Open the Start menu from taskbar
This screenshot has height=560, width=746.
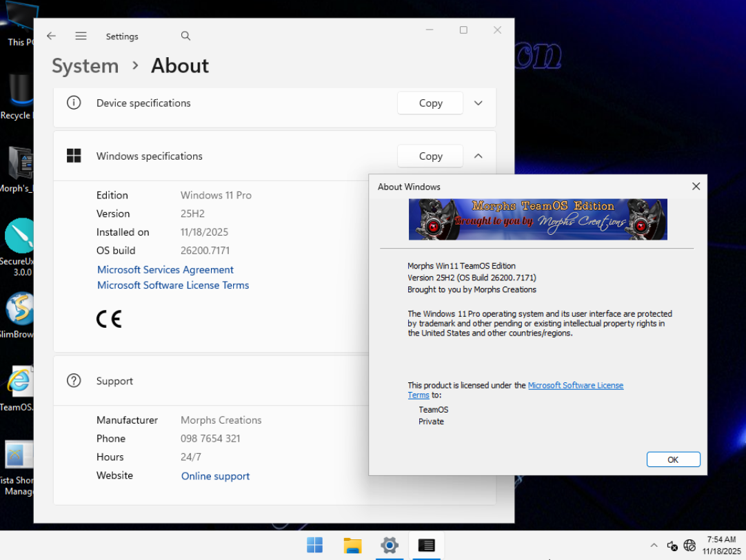click(x=314, y=546)
